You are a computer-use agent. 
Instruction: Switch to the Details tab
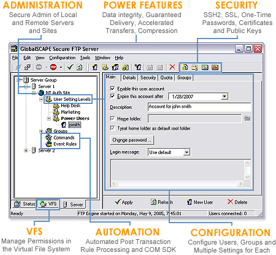pyautogui.click(x=129, y=78)
